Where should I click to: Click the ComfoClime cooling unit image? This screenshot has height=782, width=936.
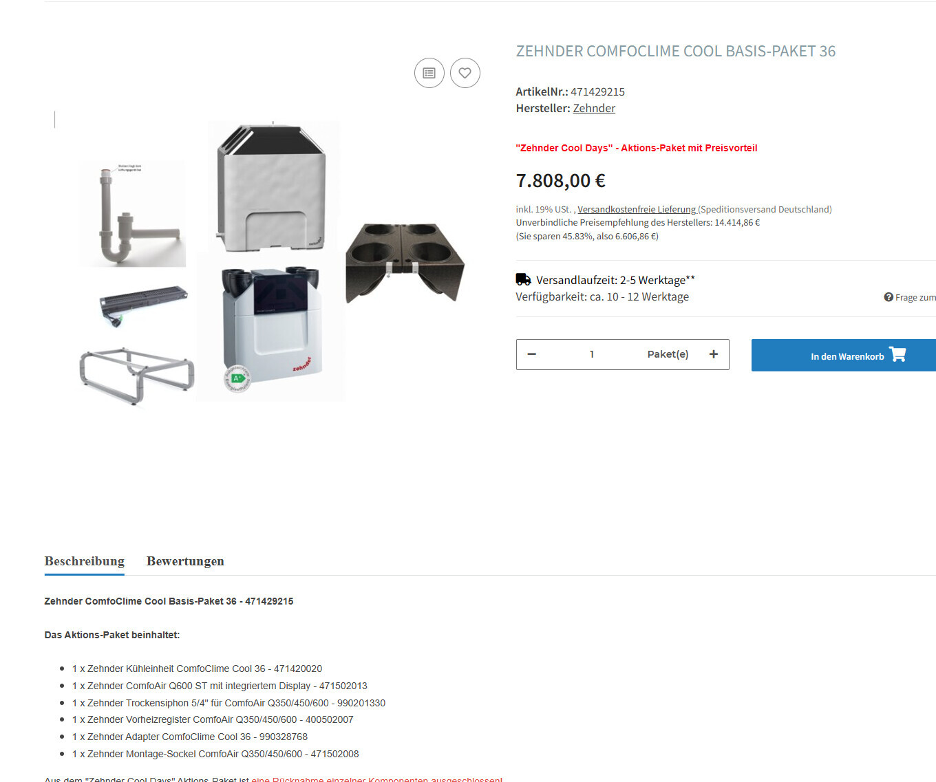[273, 186]
